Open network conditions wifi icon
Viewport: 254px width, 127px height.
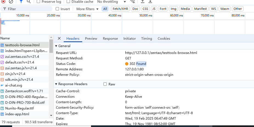click(132, 2)
